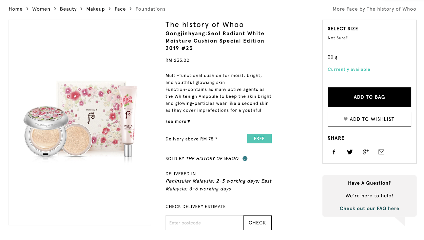
Task: Go to Home breadcrumb
Action: click(x=16, y=9)
